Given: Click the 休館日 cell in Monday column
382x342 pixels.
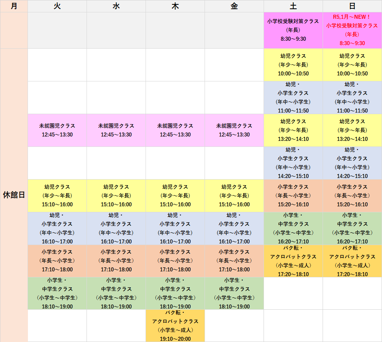Looking at the screenshot, I should click(14, 195).
